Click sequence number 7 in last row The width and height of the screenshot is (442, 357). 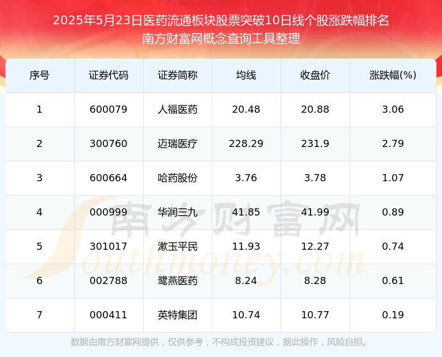39,315
